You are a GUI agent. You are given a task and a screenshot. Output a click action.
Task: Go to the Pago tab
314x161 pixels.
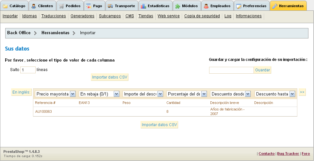point(94,6)
